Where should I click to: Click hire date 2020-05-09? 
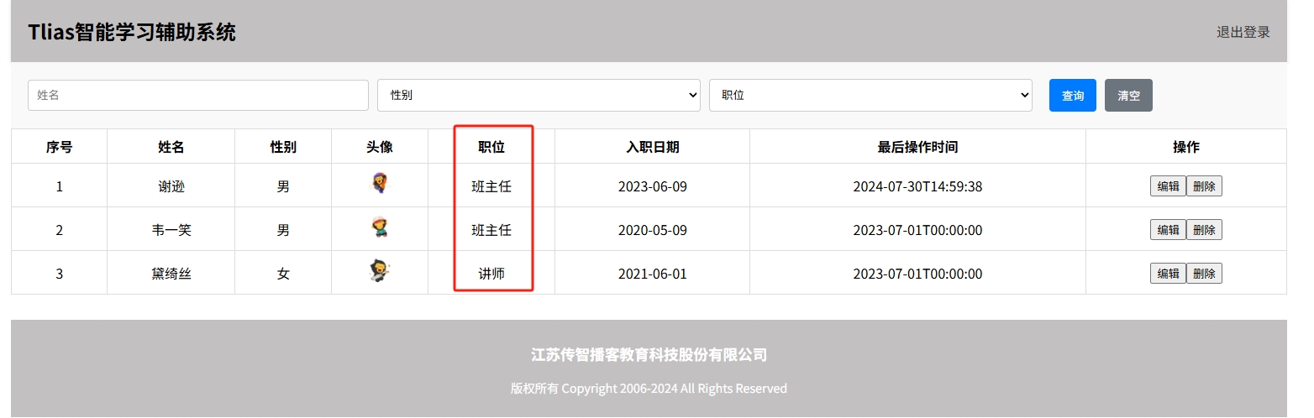(653, 230)
